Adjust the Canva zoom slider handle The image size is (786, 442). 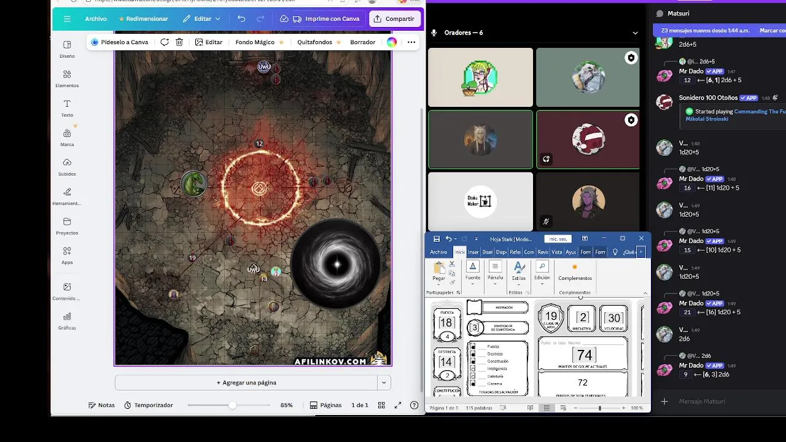pyautogui.click(x=232, y=405)
